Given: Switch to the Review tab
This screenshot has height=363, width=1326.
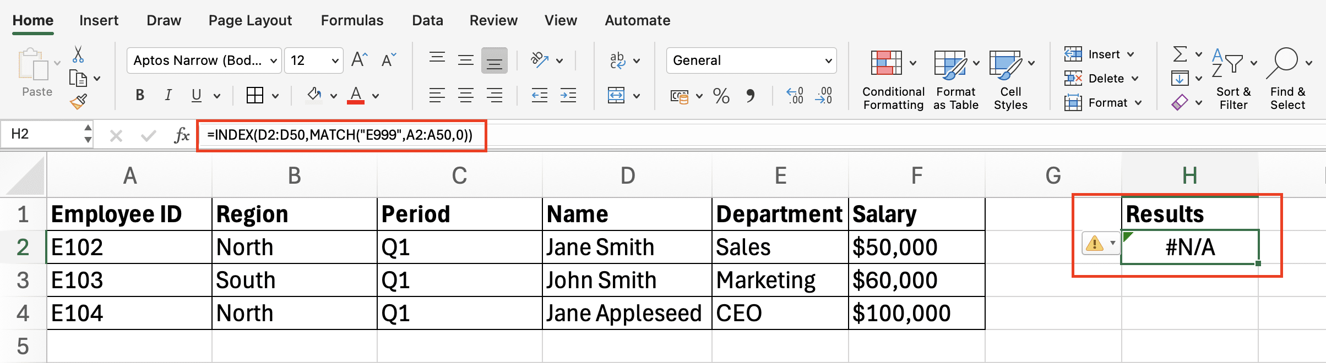Looking at the screenshot, I should [x=493, y=20].
